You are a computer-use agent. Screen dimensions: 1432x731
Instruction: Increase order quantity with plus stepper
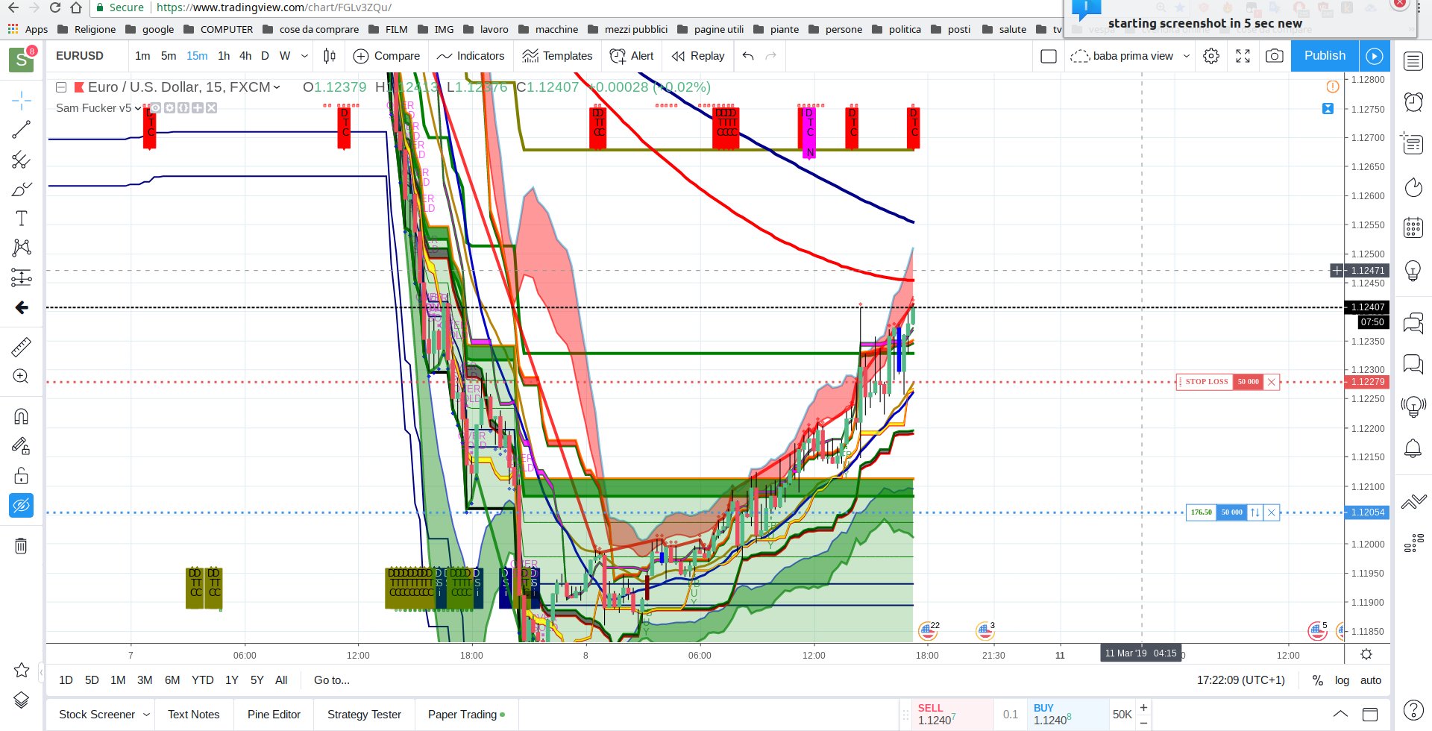tap(1143, 707)
